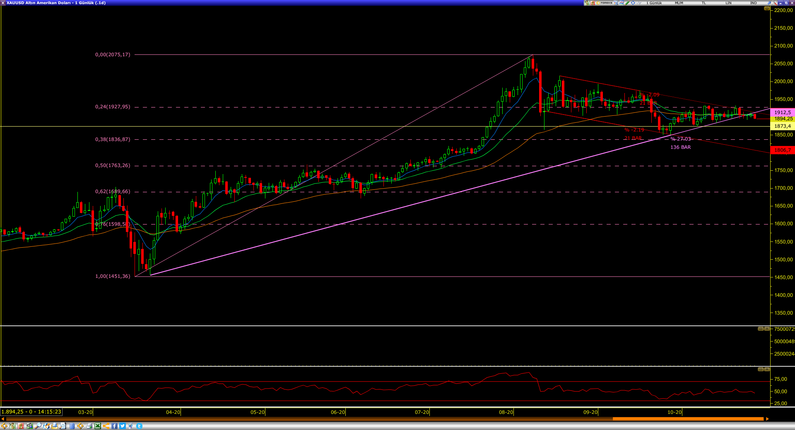Click the orange horizontal scrollbar thumb
795x430 pixels.
[x=688, y=419]
